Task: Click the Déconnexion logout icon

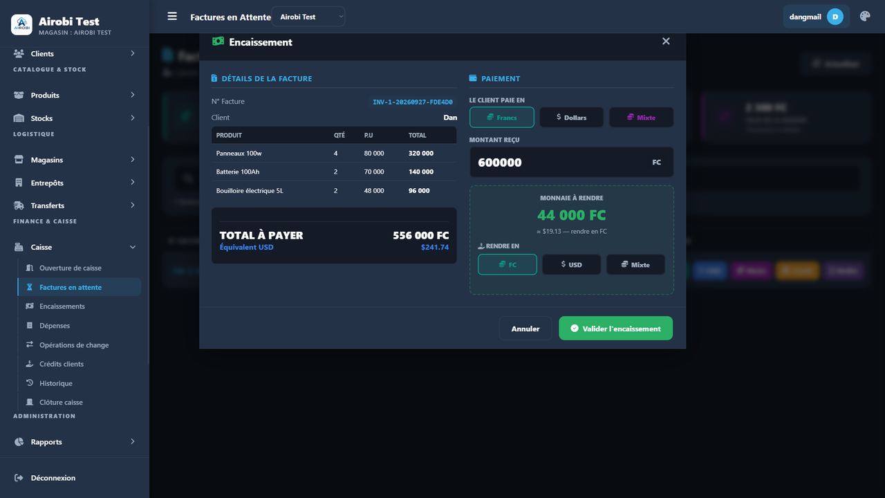Action: click(19, 478)
